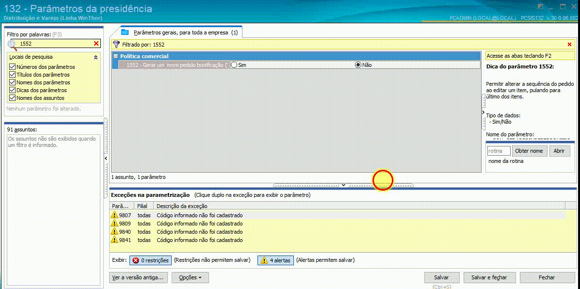Viewport: 580px width, 289px height.
Task: Select Sim for parameter 1552
Action: coord(234,65)
